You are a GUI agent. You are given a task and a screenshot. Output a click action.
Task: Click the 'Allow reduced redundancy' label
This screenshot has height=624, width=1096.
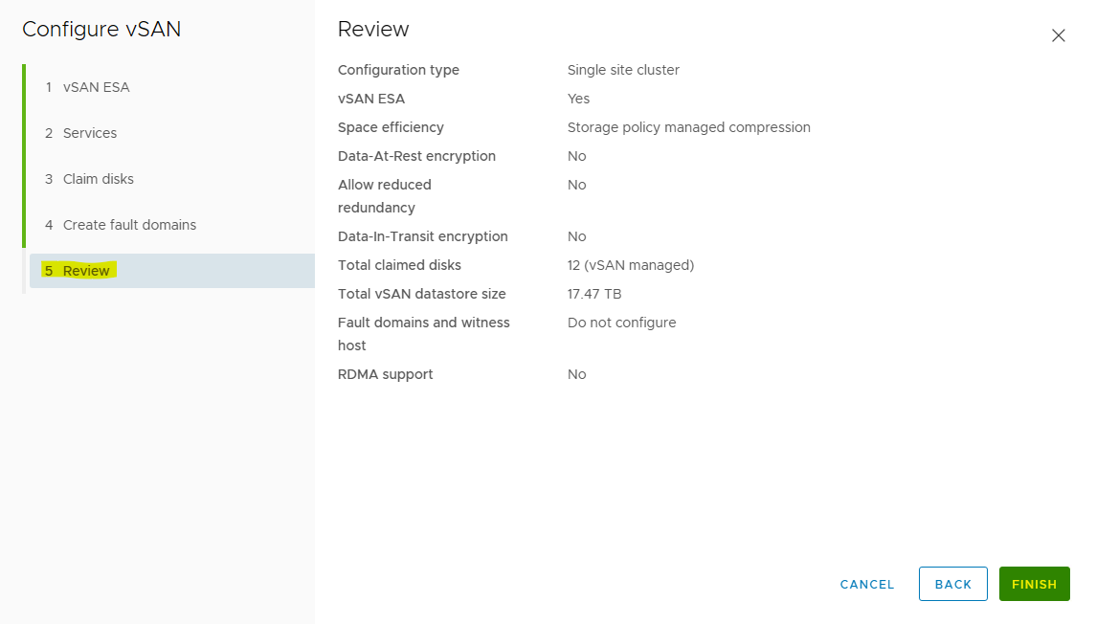pos(385,196)
